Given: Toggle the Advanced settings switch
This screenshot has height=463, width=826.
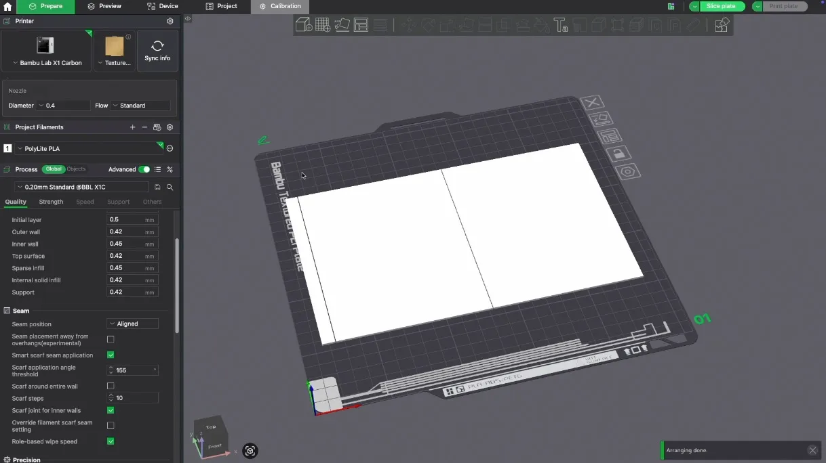Looking at the screenshot, I should tap(144, 169).
